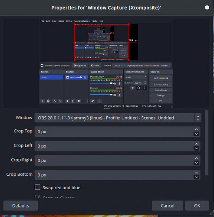The width and height of the screenshot is (214, 217).
Task: Decrease the Crop Bottom value with the down arrow
Action: 196,177
